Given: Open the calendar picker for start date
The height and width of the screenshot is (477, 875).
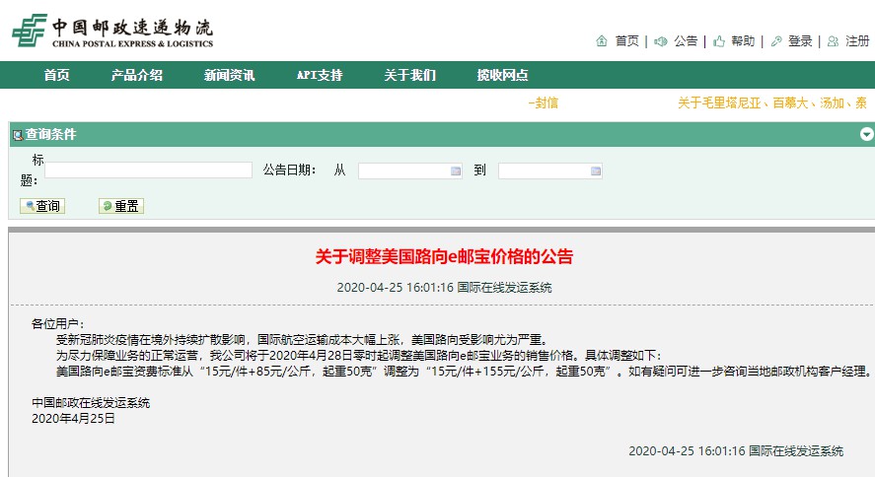Looking at the screenshot, I should pyautogui.click(x=456, y=171).
